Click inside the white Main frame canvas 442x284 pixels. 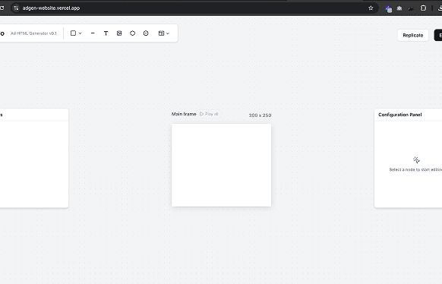point(221,165)
